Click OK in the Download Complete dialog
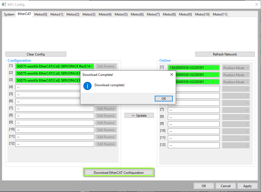 pyautogui.click(x=164, y=98)
